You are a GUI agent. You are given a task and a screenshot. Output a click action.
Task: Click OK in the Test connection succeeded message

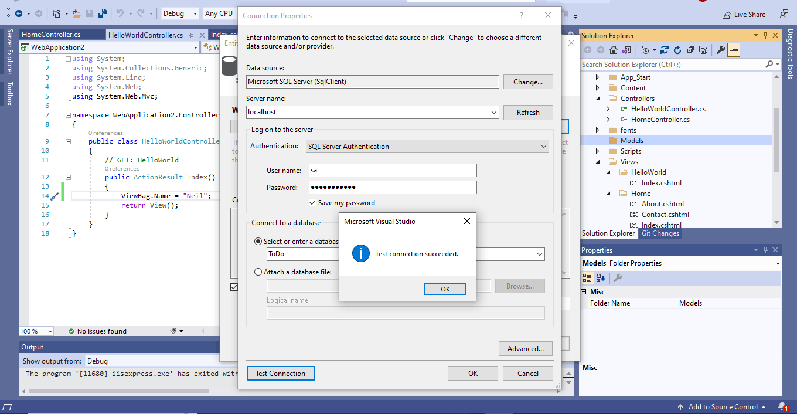click(445, 289)
